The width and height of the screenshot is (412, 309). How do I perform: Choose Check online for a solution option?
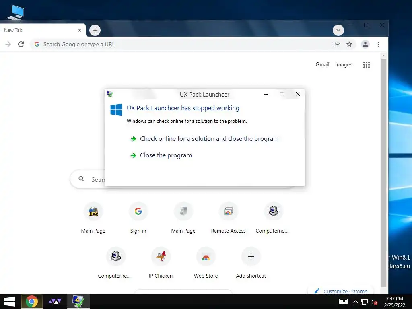pyautogui.click(x=205, y=139)
